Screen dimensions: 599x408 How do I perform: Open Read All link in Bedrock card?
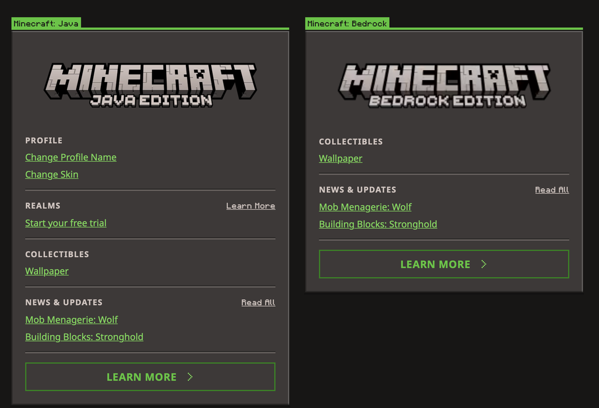tap(552, 190)
